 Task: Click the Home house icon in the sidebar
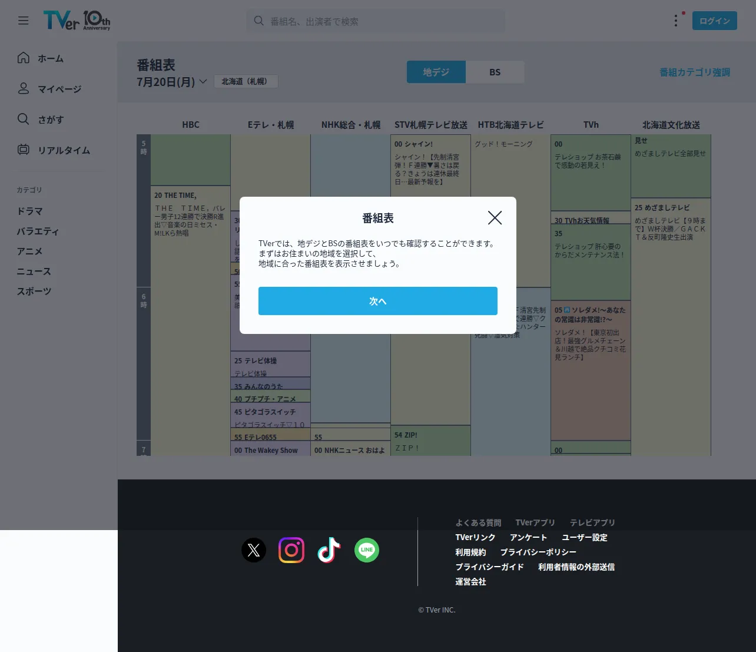coord(24,58)
